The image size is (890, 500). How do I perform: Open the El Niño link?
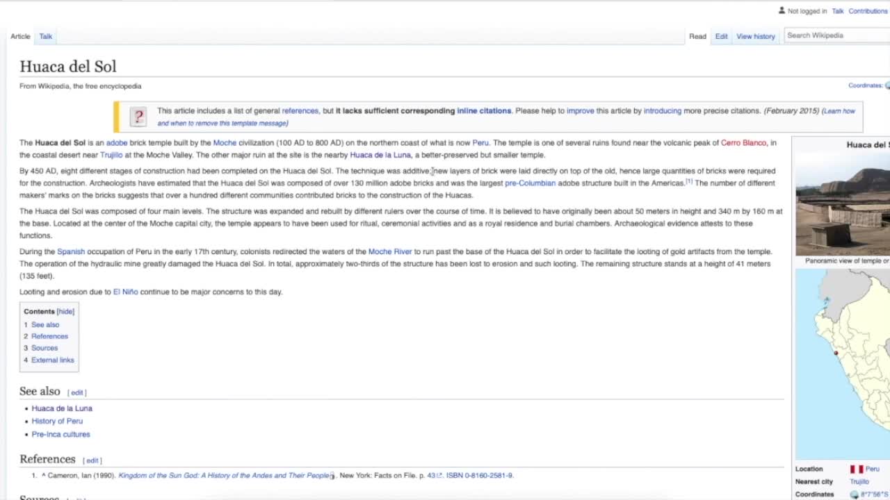tap(125, 292)
